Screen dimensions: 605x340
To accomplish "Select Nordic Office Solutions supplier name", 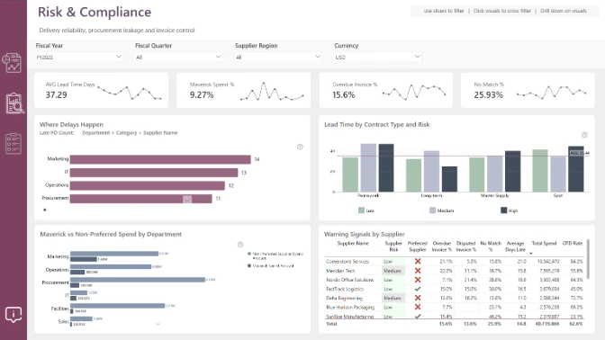I will pos(350,280).
